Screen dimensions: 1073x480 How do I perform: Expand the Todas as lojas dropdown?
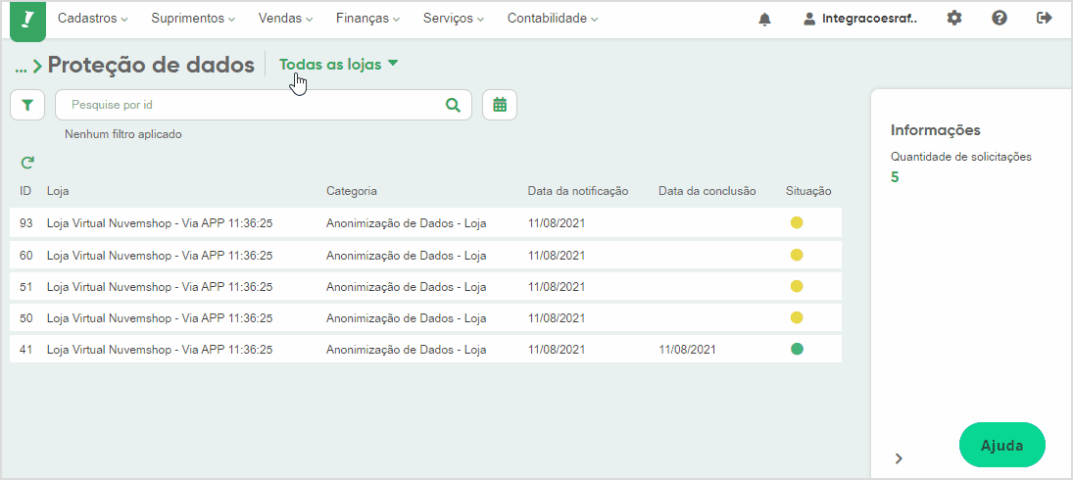(339, 65)
